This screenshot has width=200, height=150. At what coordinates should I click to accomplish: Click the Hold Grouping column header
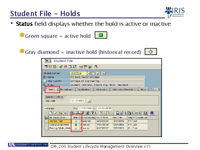point(88,117)
